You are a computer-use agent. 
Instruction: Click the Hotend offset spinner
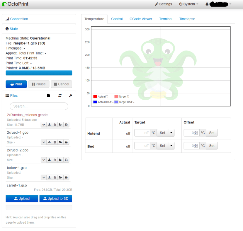(196, 133)
